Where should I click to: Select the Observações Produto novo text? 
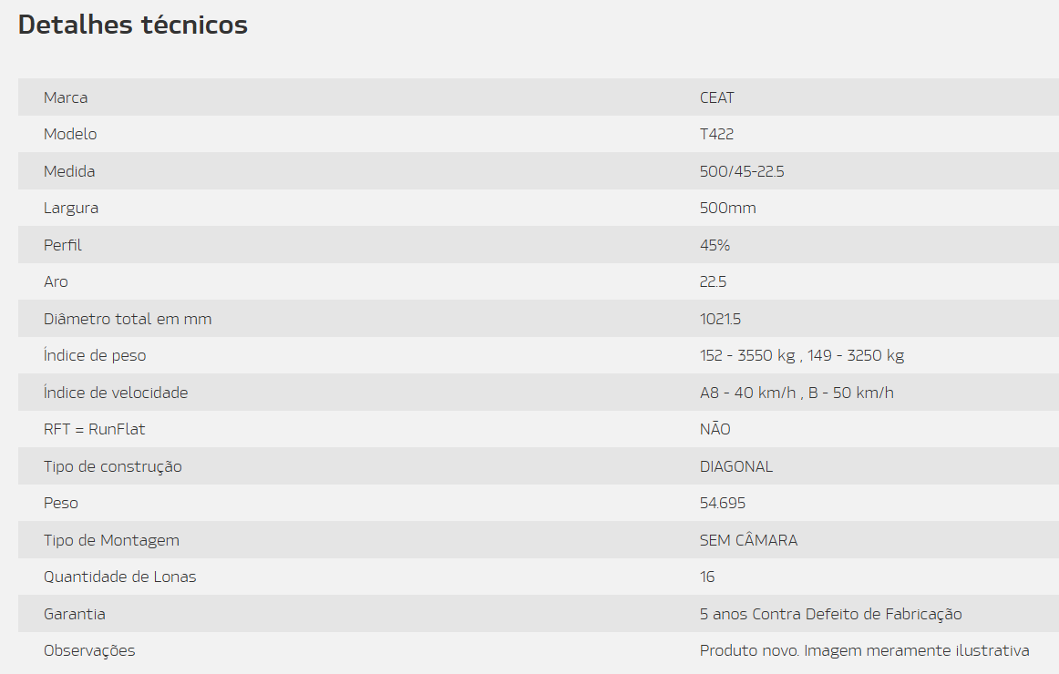(x=865, y=650)
